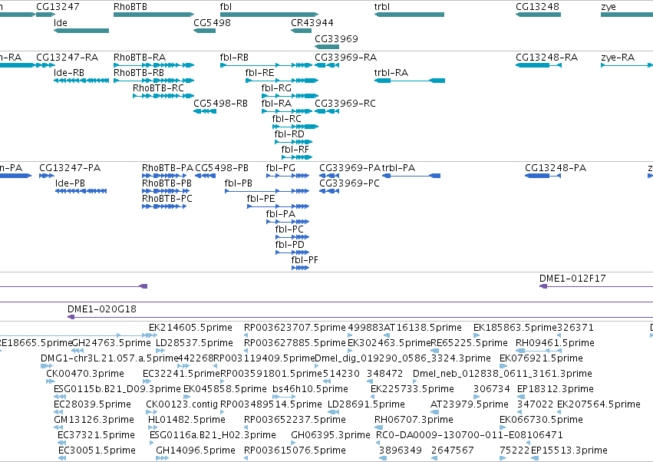This screenshot has height=462, width=653.
Task: Click the DME1-020G18 clone label
Action: click(x=101, y=309)
